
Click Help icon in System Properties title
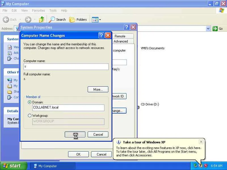[127, 27]
